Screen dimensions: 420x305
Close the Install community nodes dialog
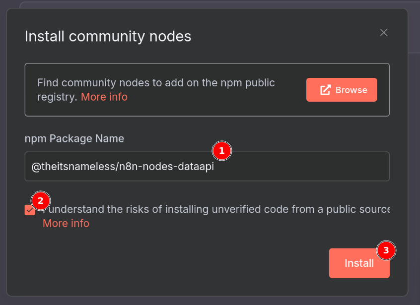(x=383, y=33)
